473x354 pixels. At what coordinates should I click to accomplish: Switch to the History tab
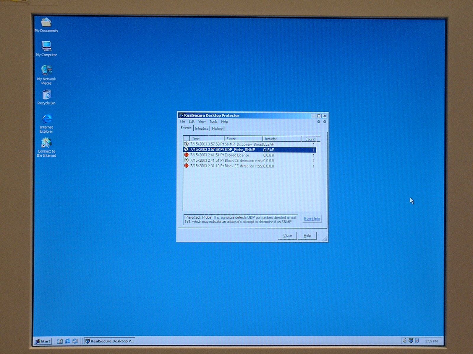(217, 128)
